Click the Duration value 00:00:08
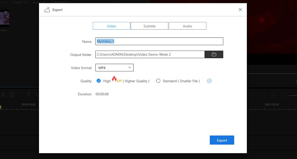This screenshot has height=159, width=297. tap(102, 94)
